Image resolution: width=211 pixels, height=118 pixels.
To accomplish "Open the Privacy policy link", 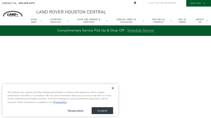I will 60,102.
